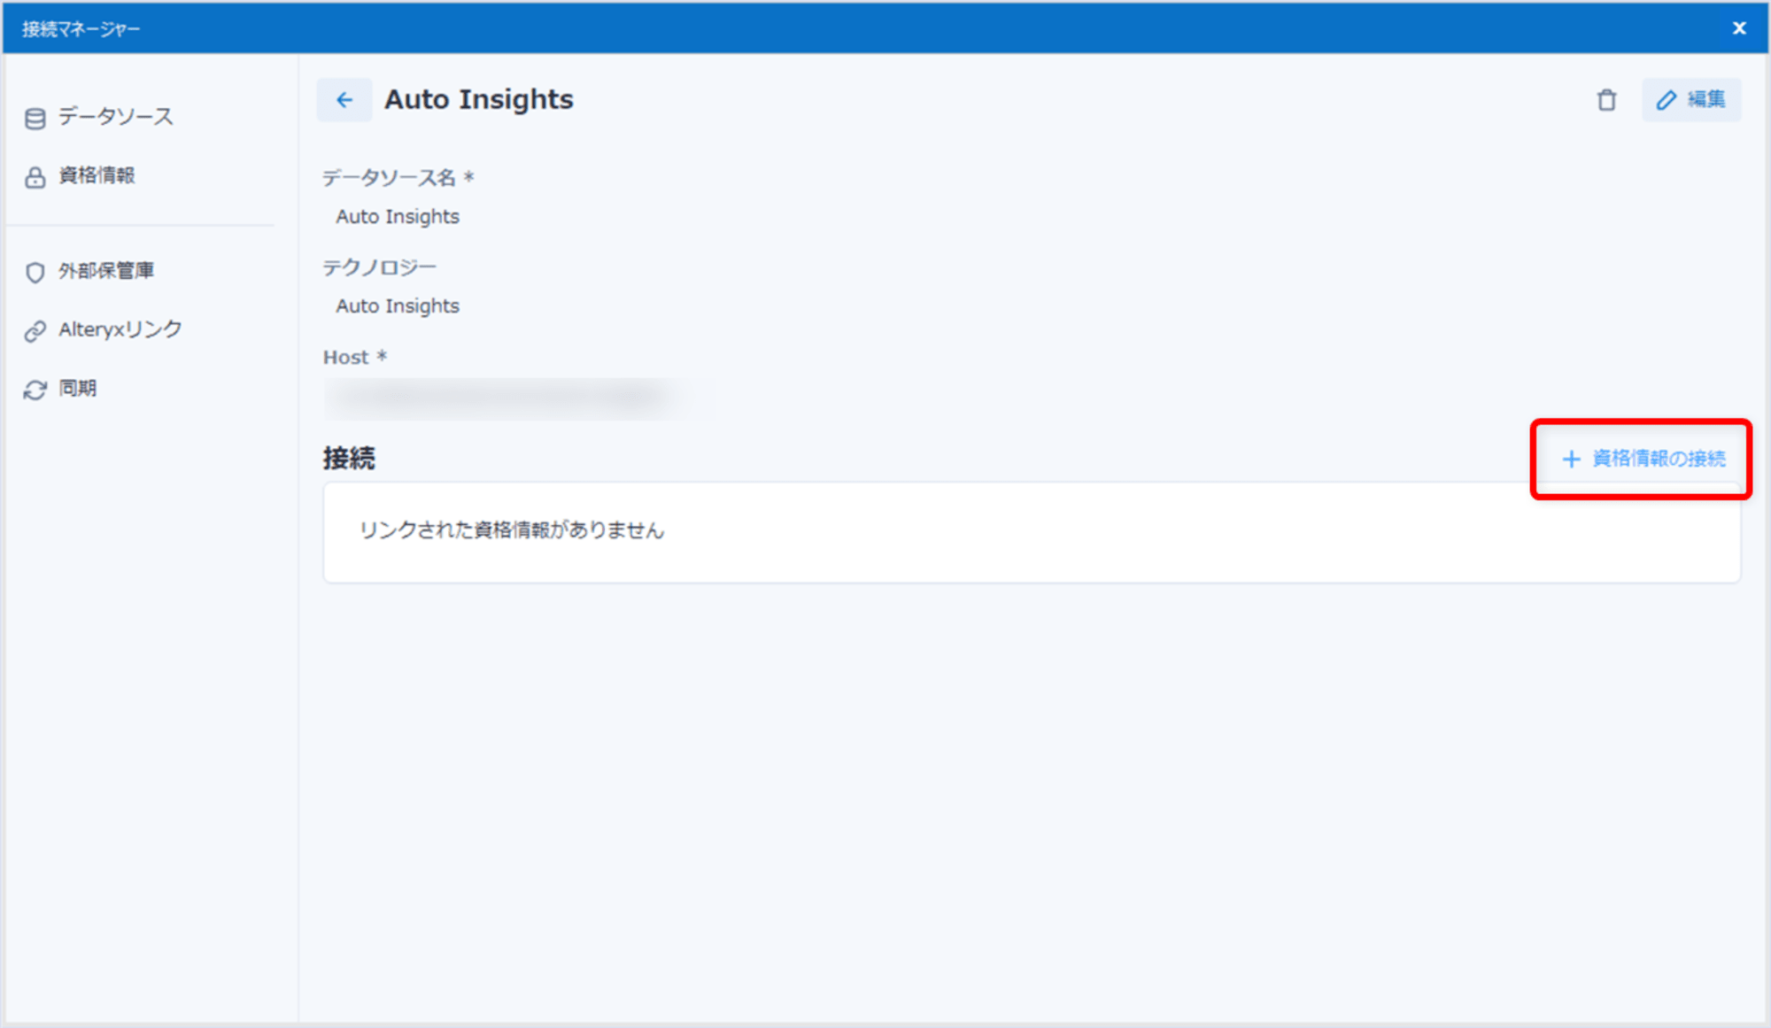
Task: Click the データソース名 field label
Action: tap(398, 178)
